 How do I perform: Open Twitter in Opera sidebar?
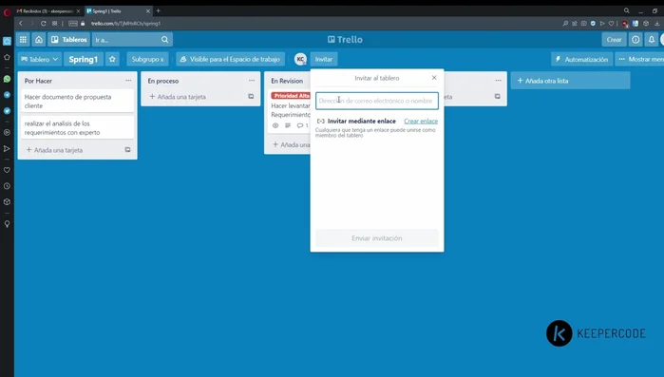click(7, 111)
